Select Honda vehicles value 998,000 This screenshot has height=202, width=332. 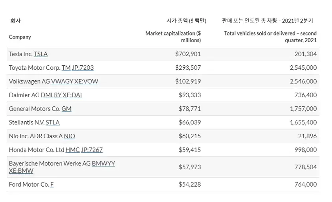pos(306,150)
